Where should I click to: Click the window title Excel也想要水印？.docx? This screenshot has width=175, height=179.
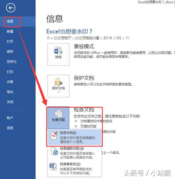(x=156, y=2)
